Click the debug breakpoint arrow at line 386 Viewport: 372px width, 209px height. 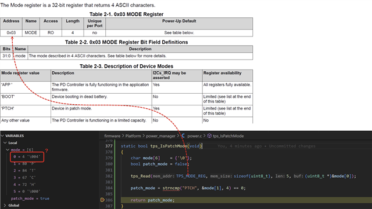(102, 200)
